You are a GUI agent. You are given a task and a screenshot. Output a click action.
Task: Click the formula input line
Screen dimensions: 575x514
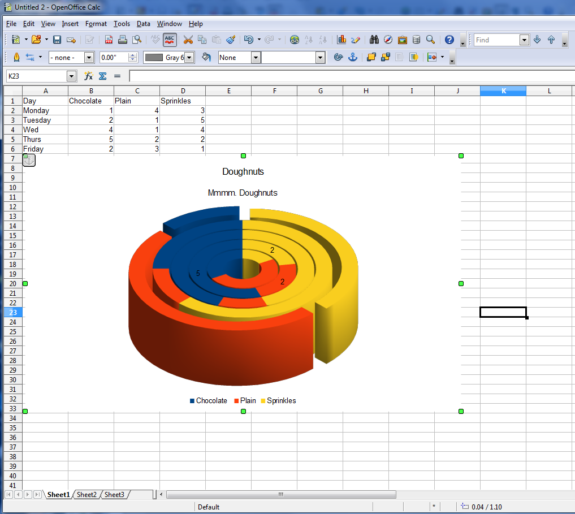tap(352, 76)
